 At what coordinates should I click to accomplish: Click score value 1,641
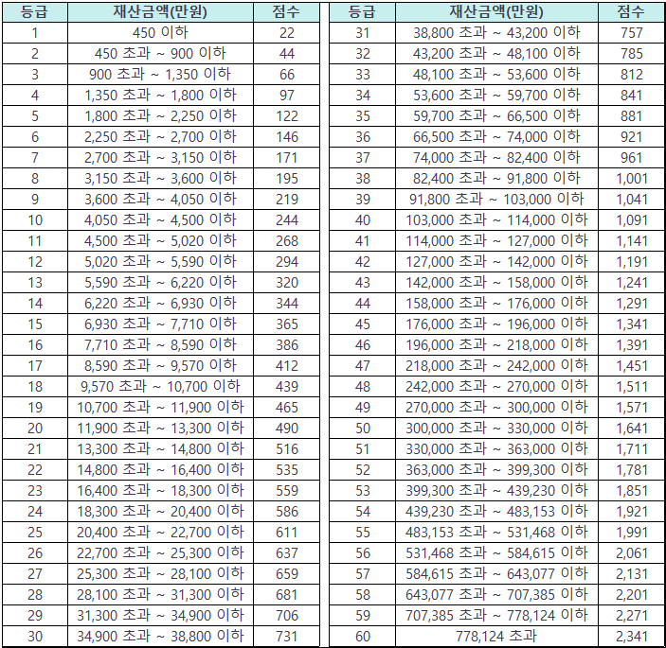pyautogui.click(x=632, y=428)
